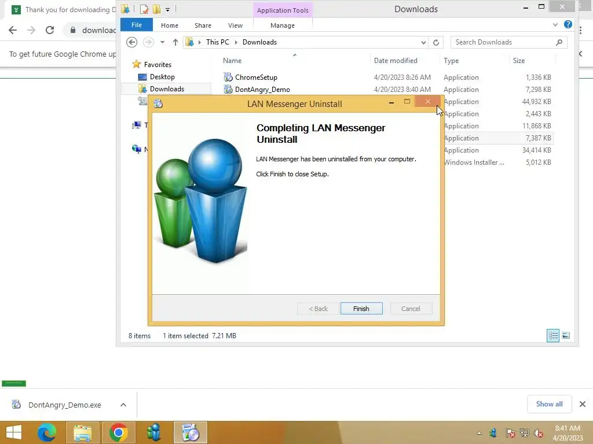
Task: Select the ChromeSetup file
Action: [256, 77]
